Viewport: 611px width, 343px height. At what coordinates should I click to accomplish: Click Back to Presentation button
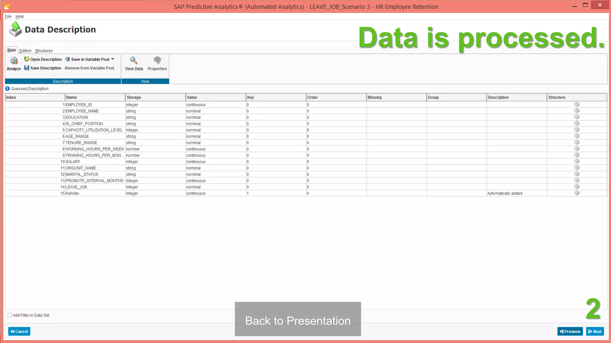click(x=298, y=319)
